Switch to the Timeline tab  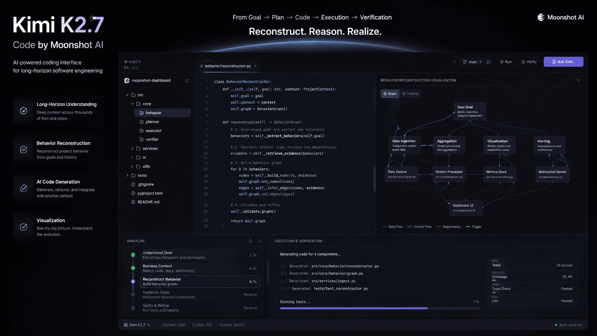[410, 94]
